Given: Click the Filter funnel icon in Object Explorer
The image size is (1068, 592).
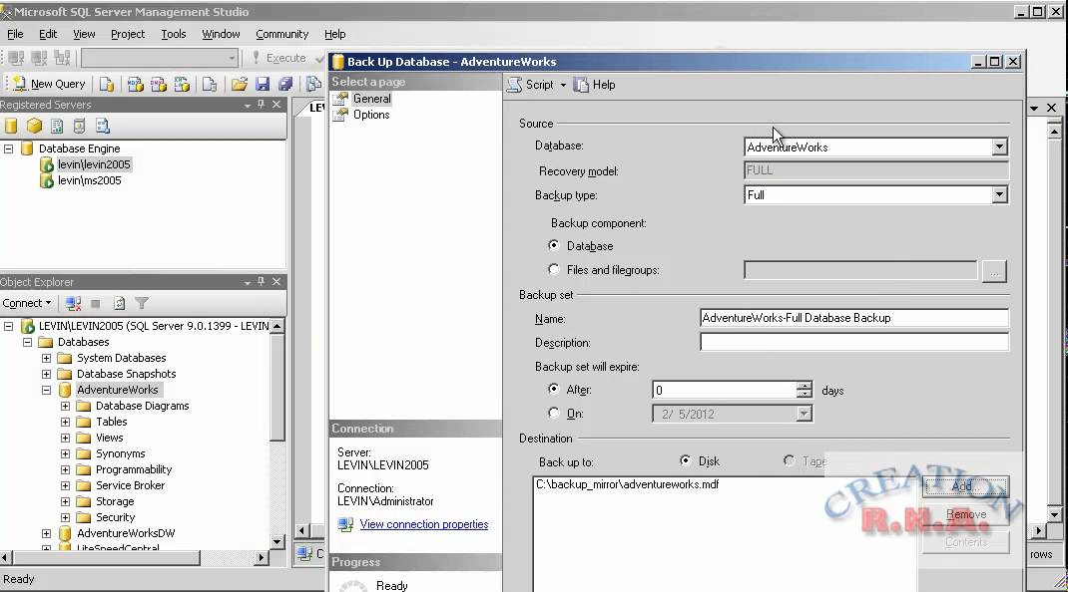Looking at the screenshot, I should 142,303.
